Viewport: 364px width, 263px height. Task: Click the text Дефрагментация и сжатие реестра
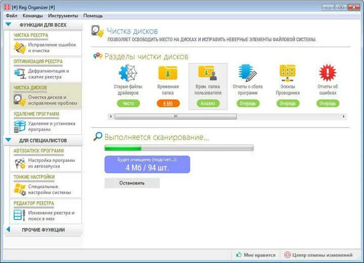(49, 74)
